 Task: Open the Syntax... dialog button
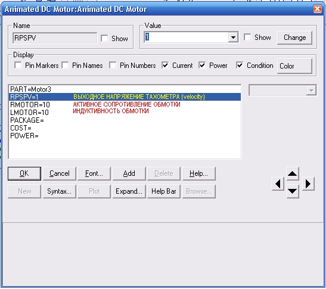(x=59, y=191)
